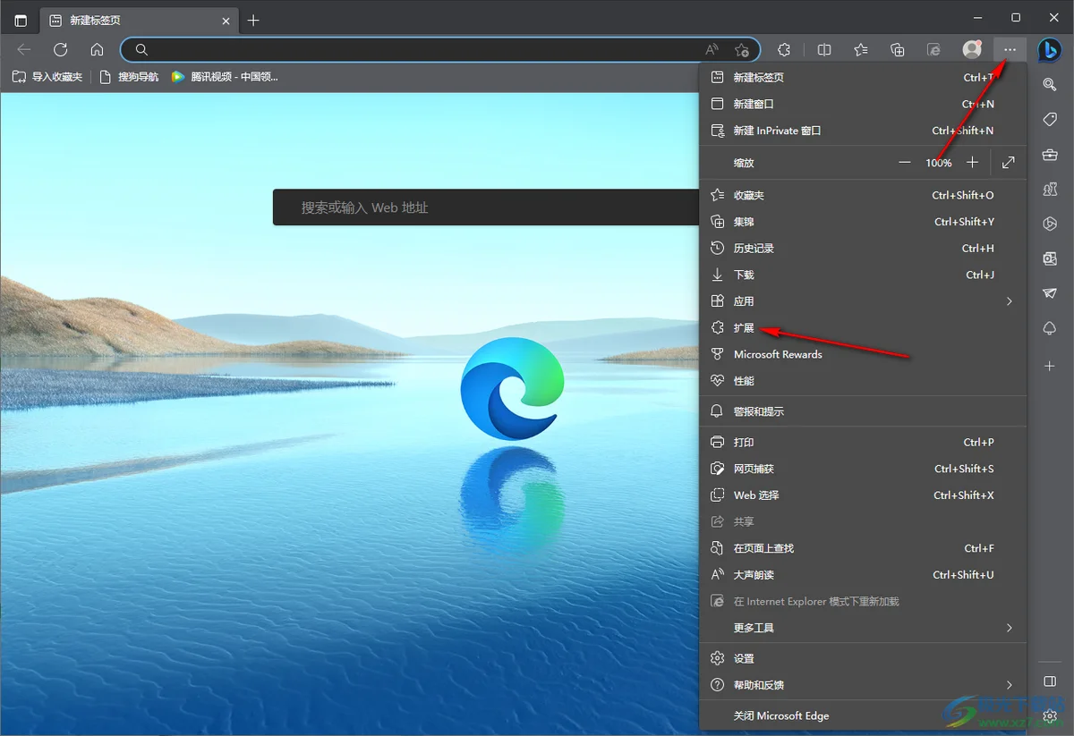Open 集锦 from the menu
Image resolution: width=1074 pixels, height=736 pixels.
click(x=863, y=222)
